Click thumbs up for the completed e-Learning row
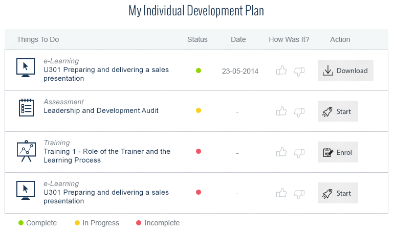The width and height of the screenshot is (395, 232). 281,71
